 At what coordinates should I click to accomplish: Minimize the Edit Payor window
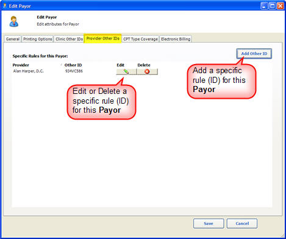[x=264, y=6]
